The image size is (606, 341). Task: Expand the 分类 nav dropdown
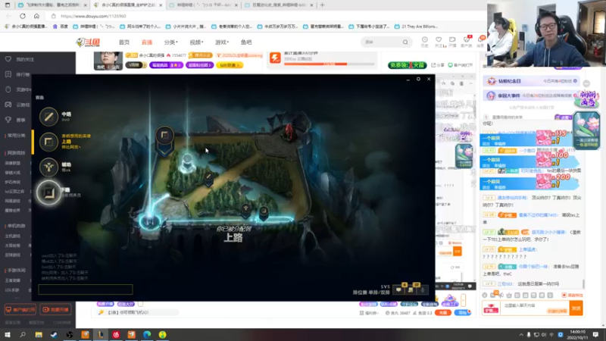click(171, 42)
